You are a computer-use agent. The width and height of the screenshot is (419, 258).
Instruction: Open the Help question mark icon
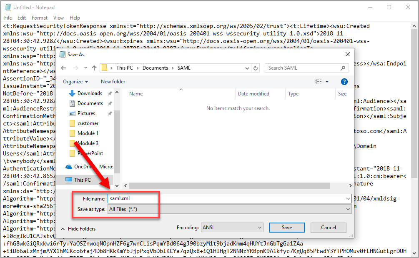(x=344, y=82)
